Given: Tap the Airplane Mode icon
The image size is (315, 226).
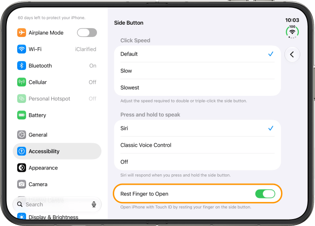Looking at the screenshot, I should [x=22, y=32].
